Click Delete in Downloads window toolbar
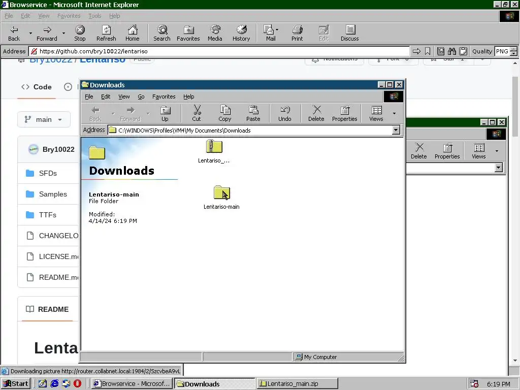This screenshot has width=520, height=390. 316,114
